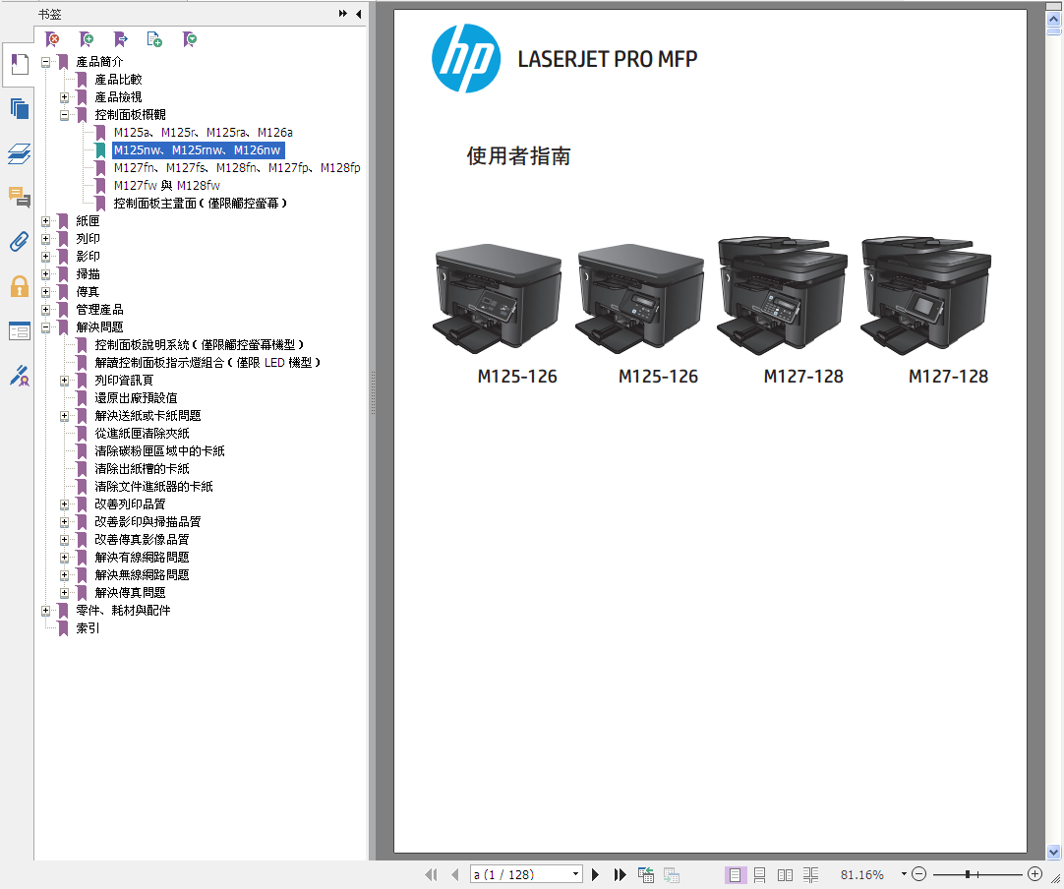The height and width of the screenshot is (889, 1064).
Task: Select the M125nw、M125rnw、M126nw bookmark
Action: point(197,150)
